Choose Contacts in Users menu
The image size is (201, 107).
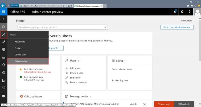coord(18,48)
